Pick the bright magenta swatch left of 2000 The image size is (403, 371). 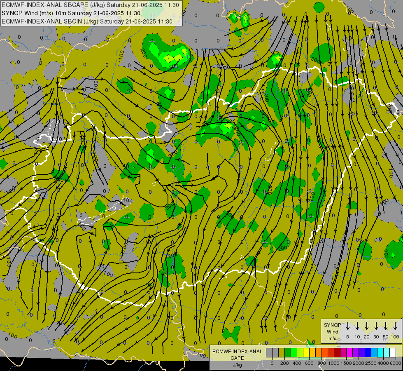tap(349, 352)
